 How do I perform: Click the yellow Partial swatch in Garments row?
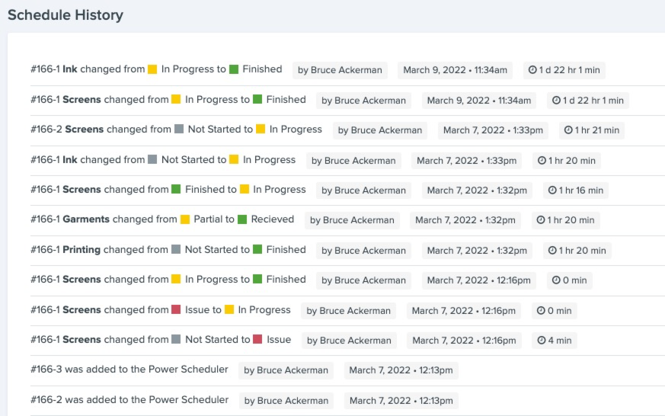click(x=185, y=219)
